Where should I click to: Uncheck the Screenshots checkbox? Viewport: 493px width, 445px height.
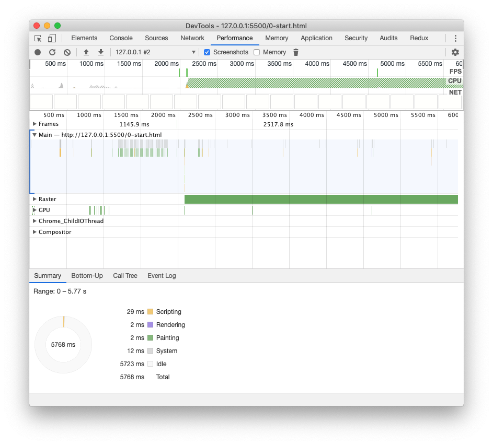pyautogui.click(x=207, y=52)
